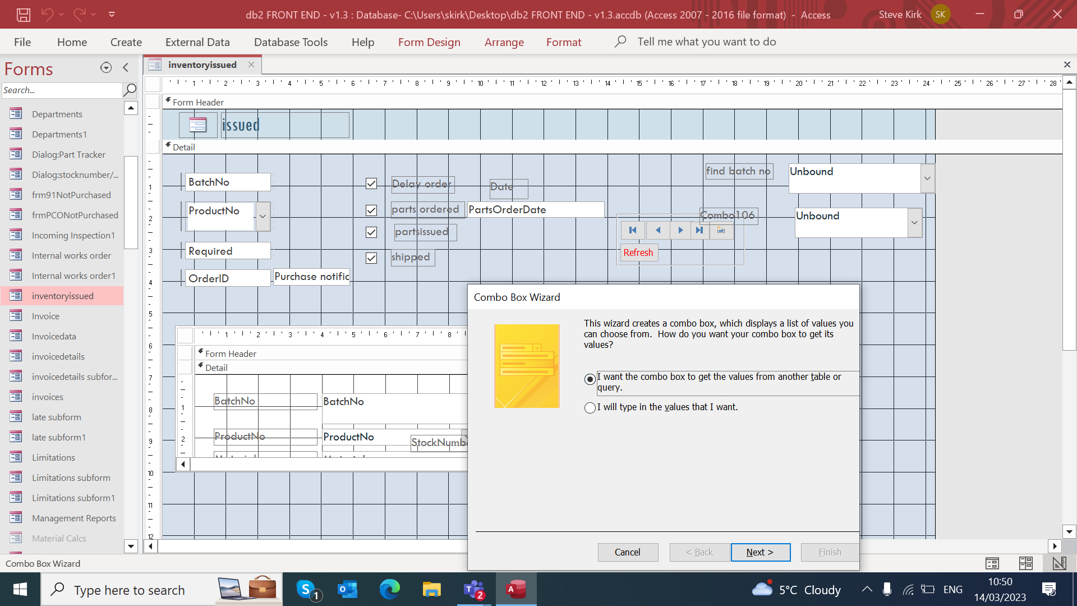This screenshot has width=1077, height=606.
Task: Click Next in Combo Box Wizard
Action: coord(760,552)
